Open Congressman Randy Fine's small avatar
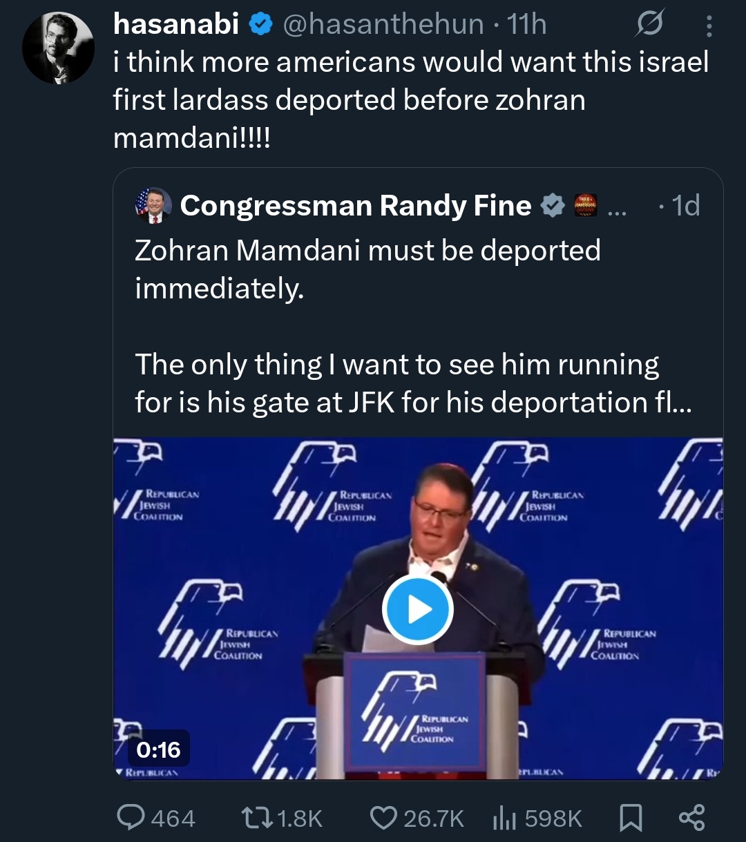This screenshot has height=842, width=746. coord(153,206)
